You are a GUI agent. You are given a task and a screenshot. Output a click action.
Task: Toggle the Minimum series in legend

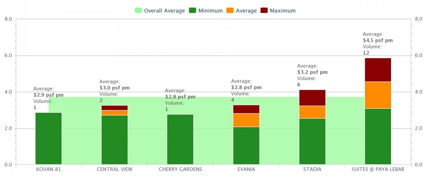click(206, 11)
